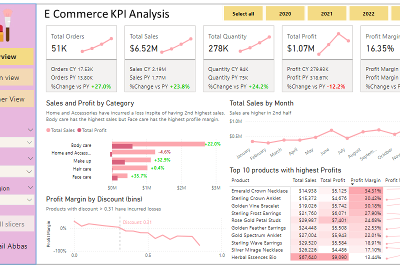Select the Herbal Essences Bio table row
Screen dimensions: 400x269
tap(260, 257)
